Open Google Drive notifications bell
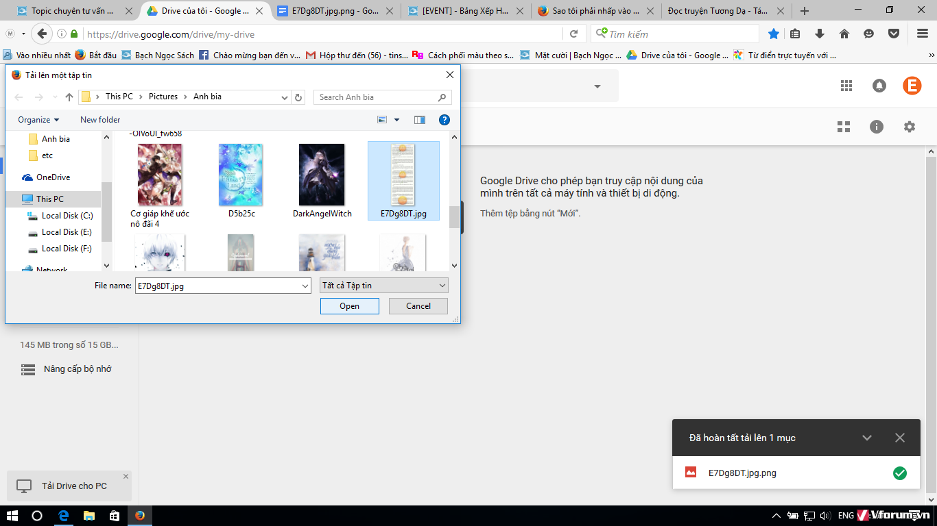 879,86
